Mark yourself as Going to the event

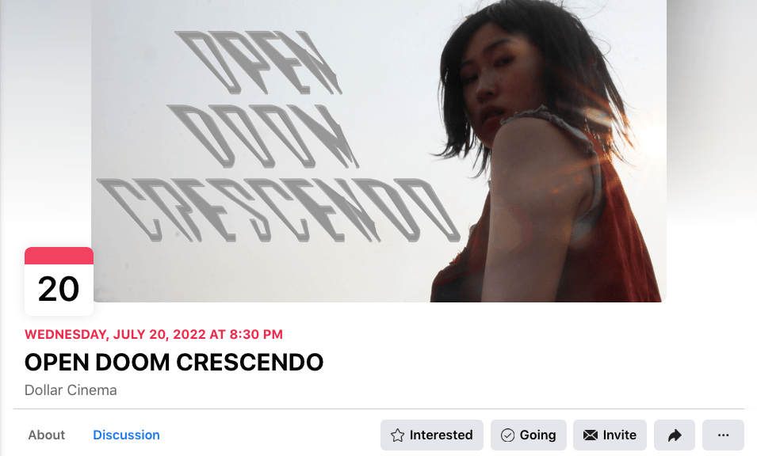click(529, 435)
